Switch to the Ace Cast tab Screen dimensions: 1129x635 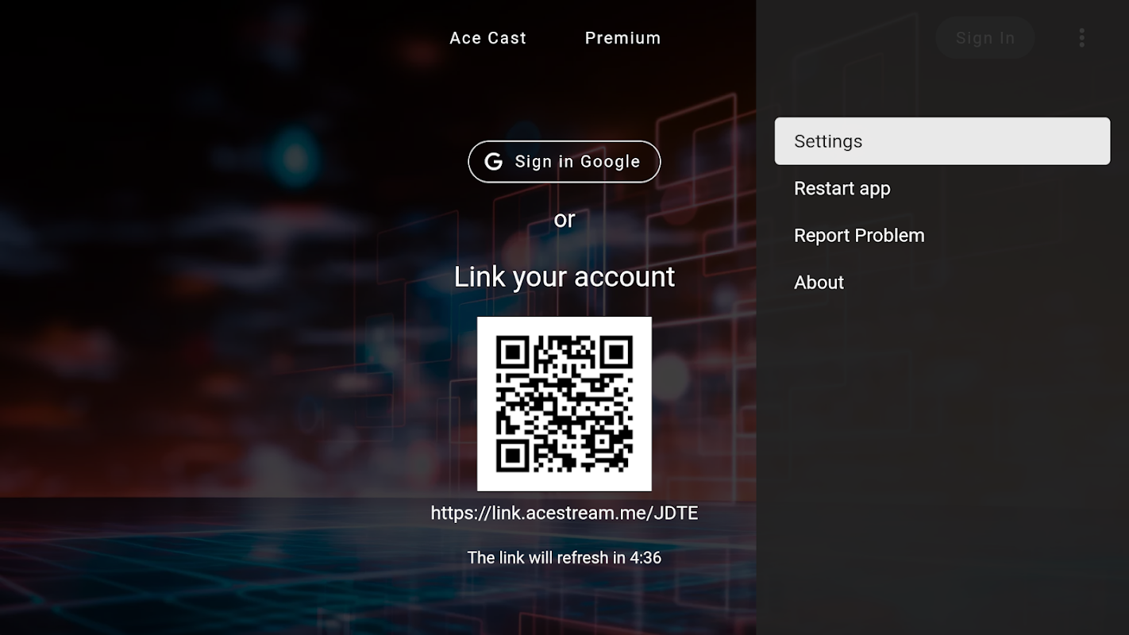tap(487, 38)
